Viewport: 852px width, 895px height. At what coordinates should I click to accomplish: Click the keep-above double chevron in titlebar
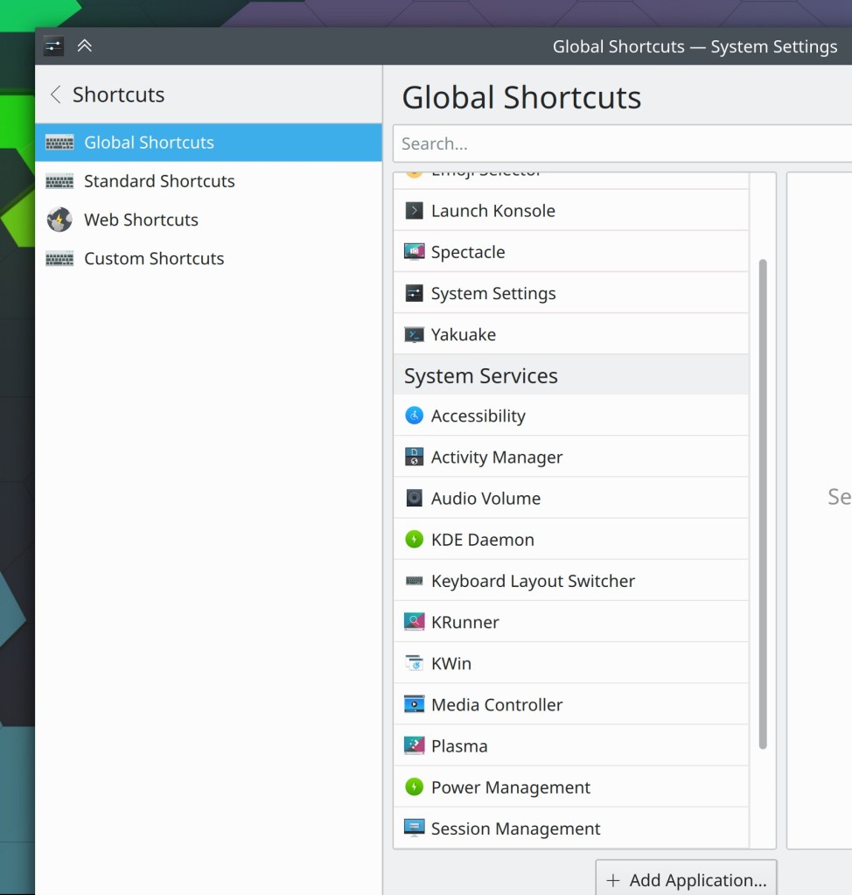tap(85, 46)
